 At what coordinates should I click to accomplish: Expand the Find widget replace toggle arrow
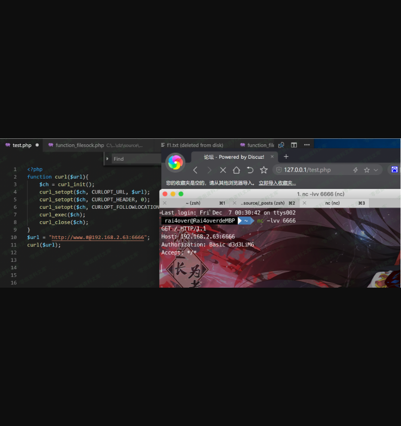108,159
